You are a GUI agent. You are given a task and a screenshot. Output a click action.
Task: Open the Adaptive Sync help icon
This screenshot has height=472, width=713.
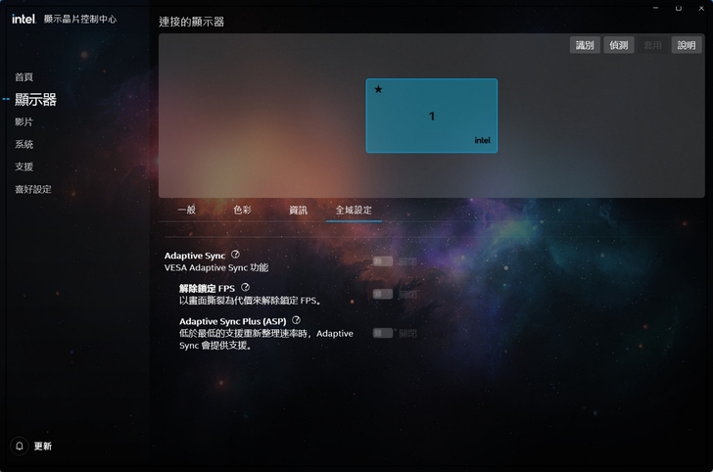(235, 255)
